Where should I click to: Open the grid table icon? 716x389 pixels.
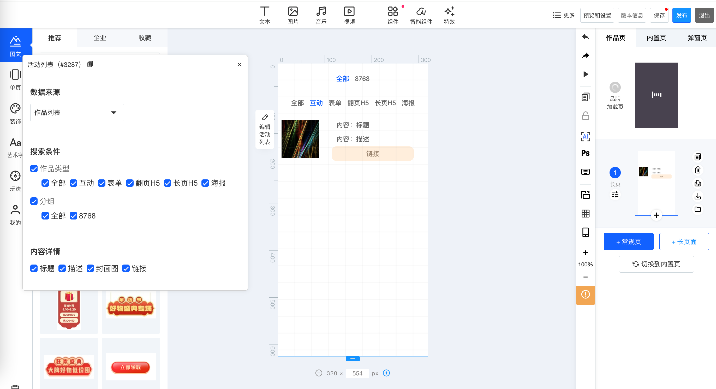click(x=585, y=214)
